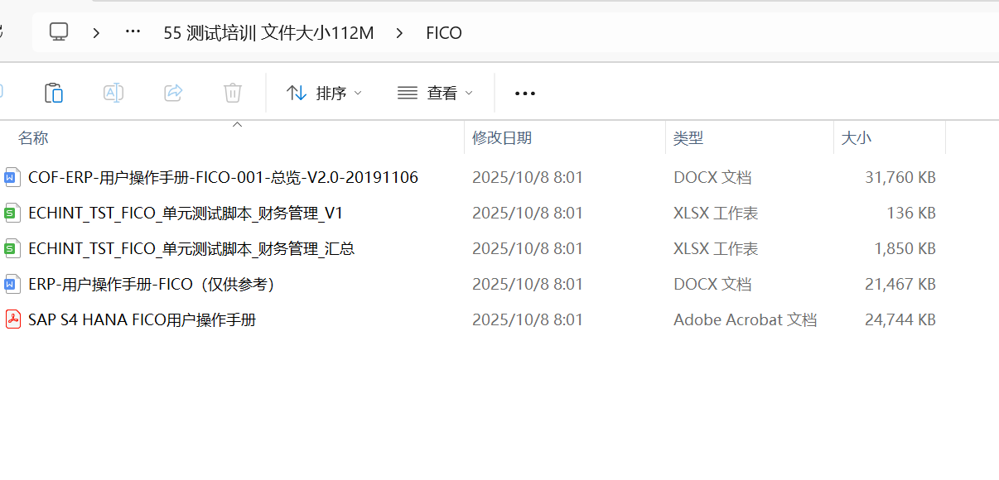Open the 查看 view dropdown
The image size is (999, 480).
click(435, 94)
